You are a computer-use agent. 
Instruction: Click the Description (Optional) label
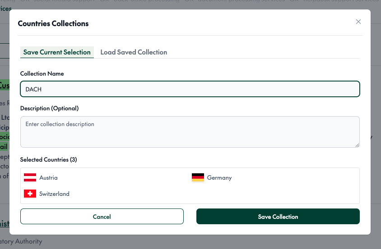50,108
